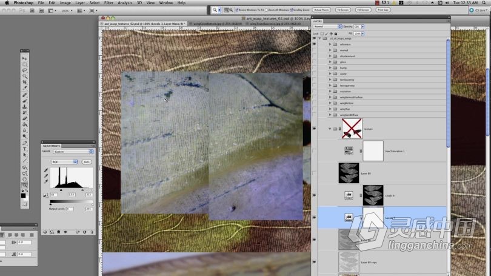
Task: Select the Crop tool
Action: click(x=24, y=82)
